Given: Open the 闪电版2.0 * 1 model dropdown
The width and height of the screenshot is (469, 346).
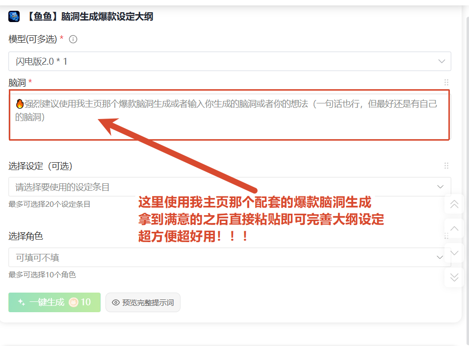Looking at the screenshot, I should (x=230, y=61).
